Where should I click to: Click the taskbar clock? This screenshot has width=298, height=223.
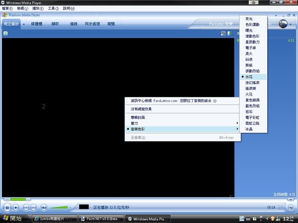pos(288,219)
